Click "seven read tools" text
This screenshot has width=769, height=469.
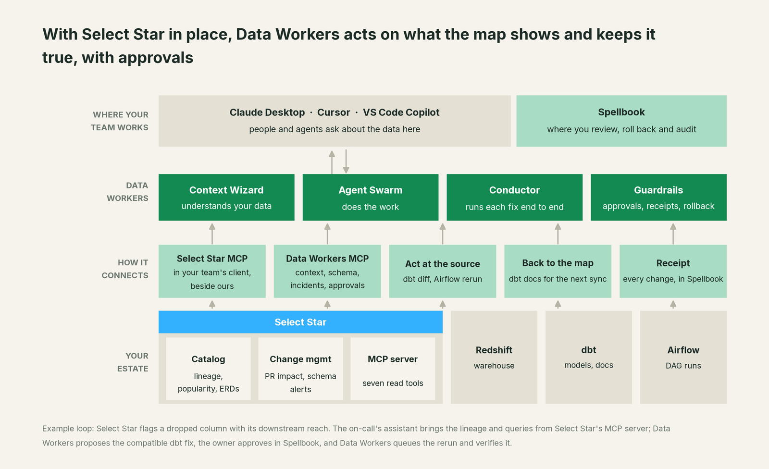click(x=393, y=383)
